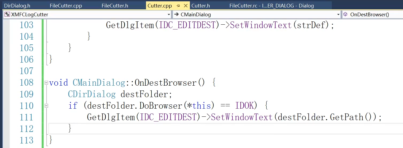403x148 pixels.
Task: Click the this keyword on line 110
Action: pyautogui.click(x=202, y=106)
